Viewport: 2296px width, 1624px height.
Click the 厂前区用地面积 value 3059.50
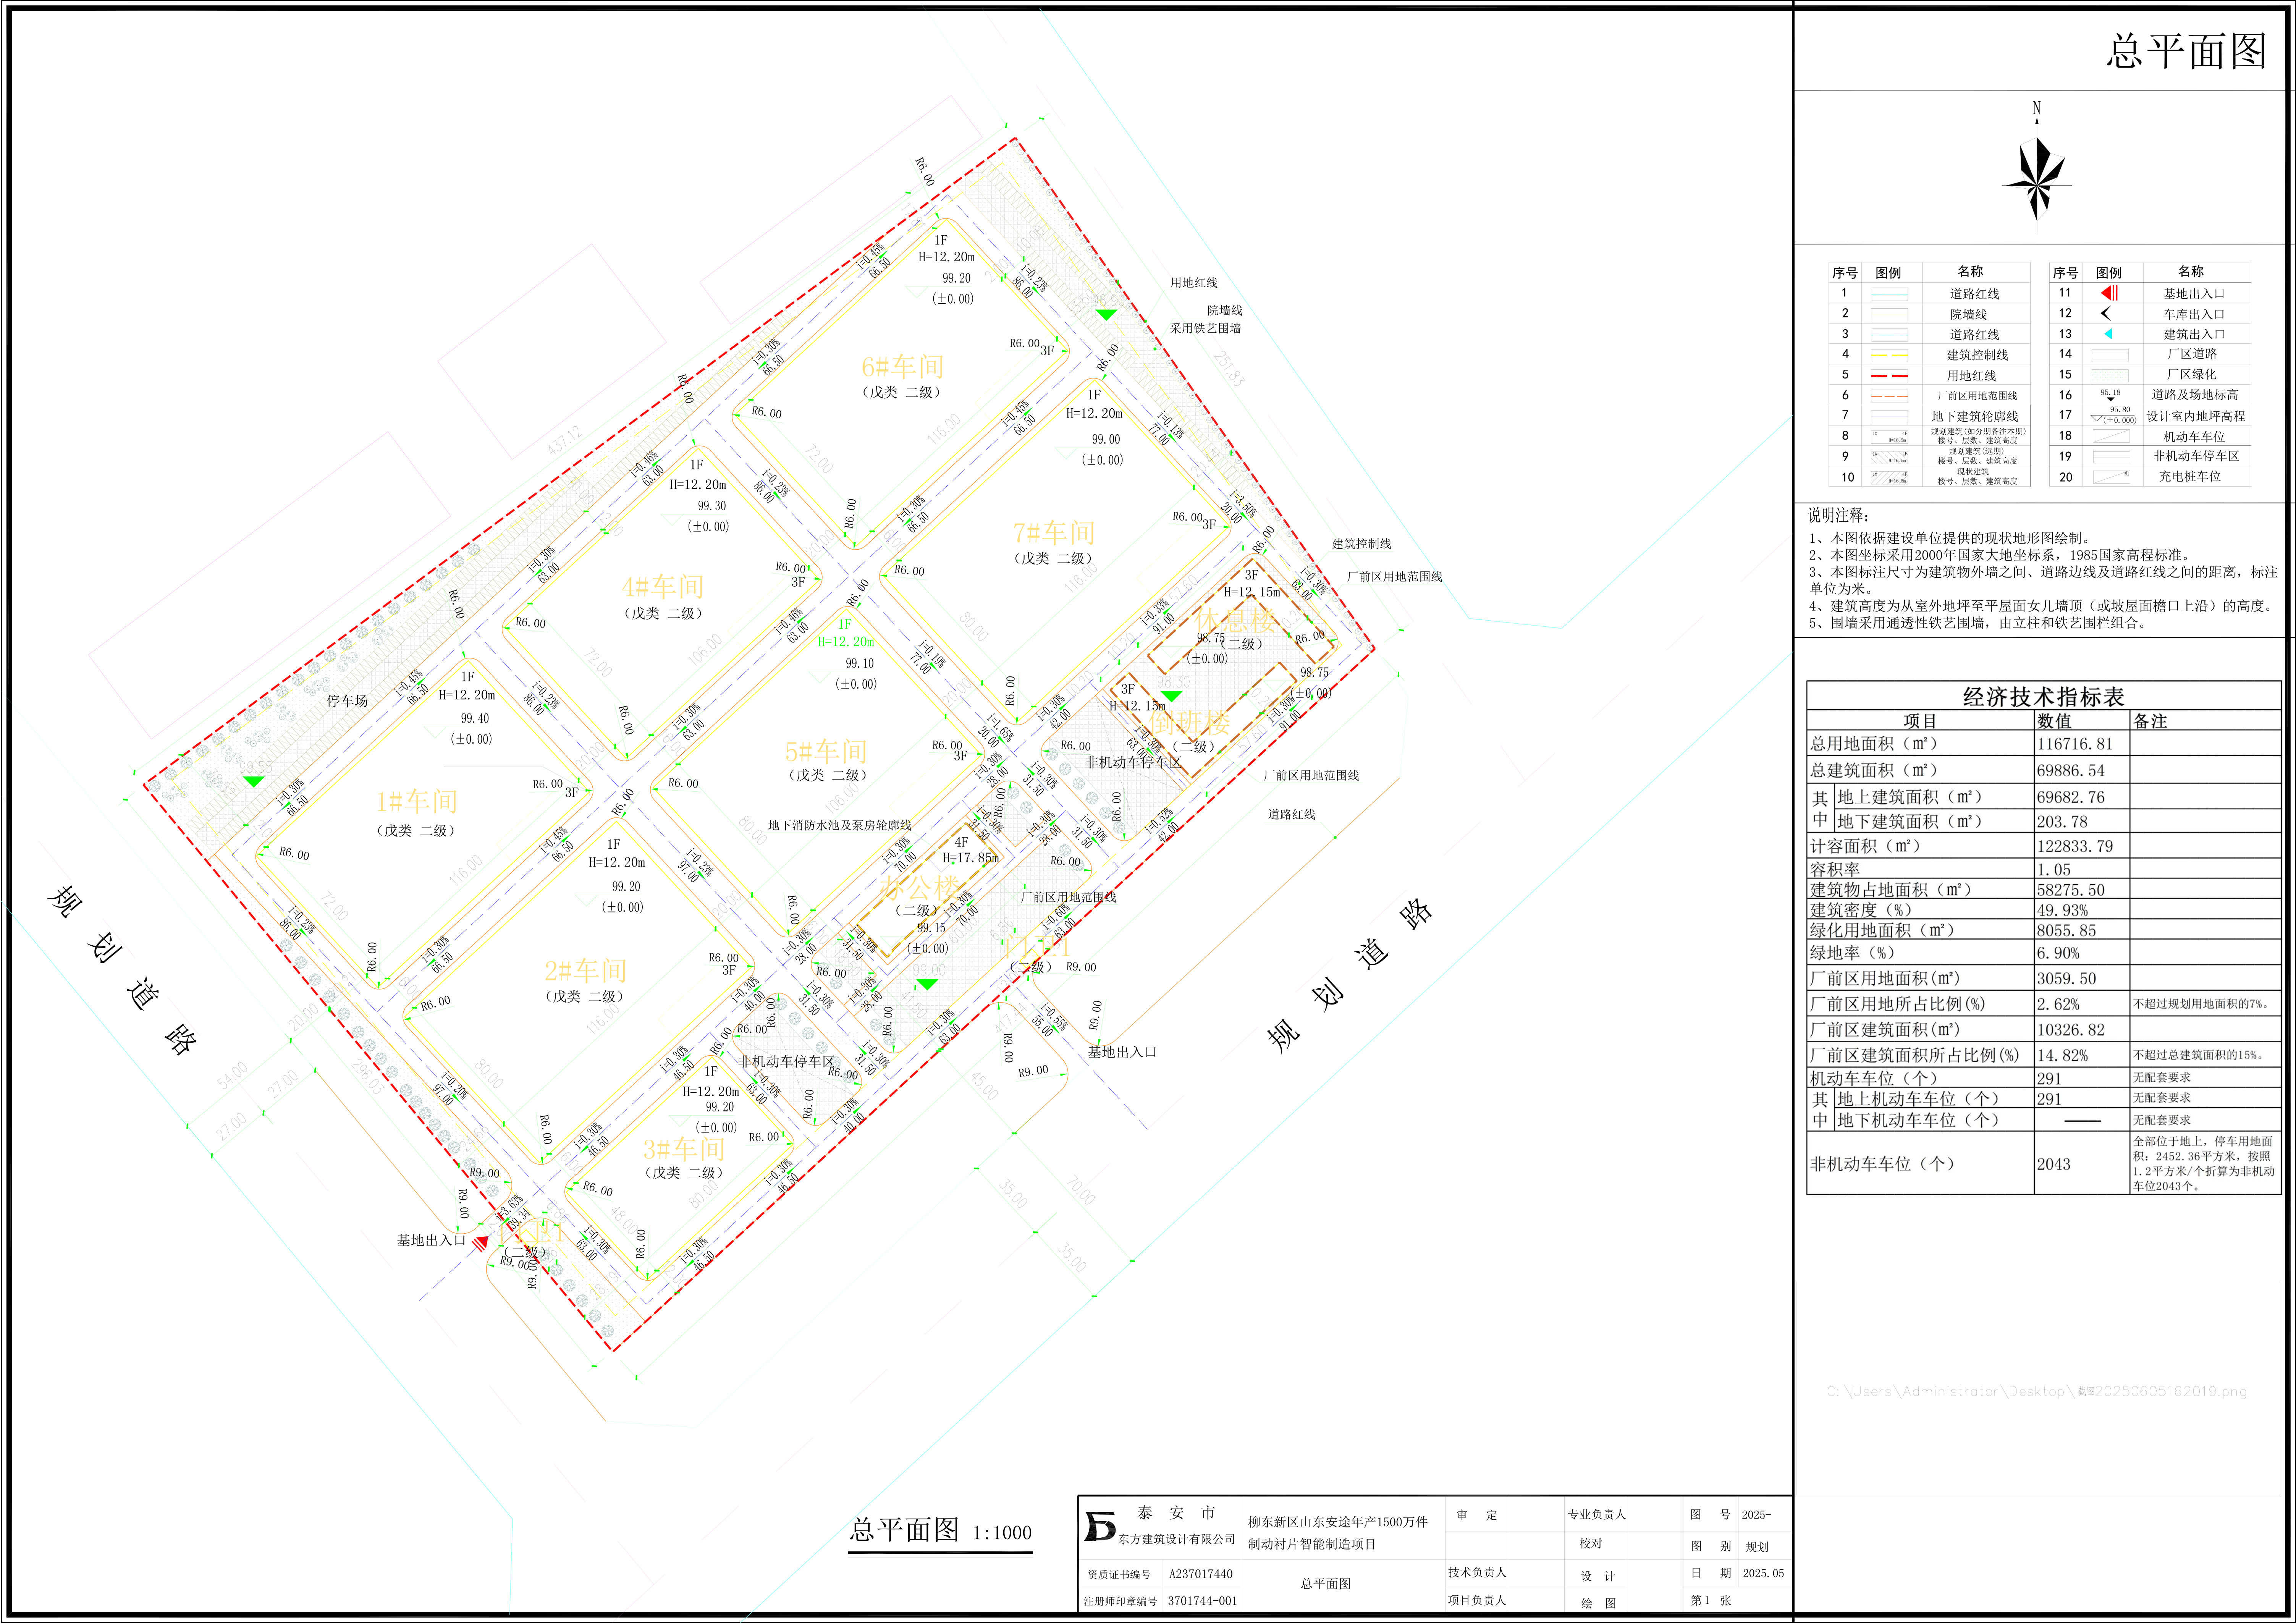pyautogui.click(x=2066, y=979)
